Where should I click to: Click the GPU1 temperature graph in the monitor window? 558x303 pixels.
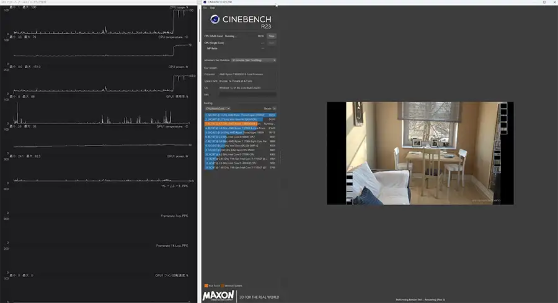tap(100, 141)
